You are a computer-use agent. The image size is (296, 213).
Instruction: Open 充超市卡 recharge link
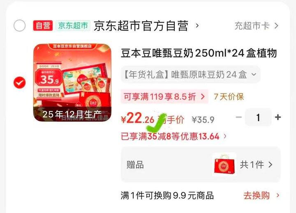(x=257, y=25)
